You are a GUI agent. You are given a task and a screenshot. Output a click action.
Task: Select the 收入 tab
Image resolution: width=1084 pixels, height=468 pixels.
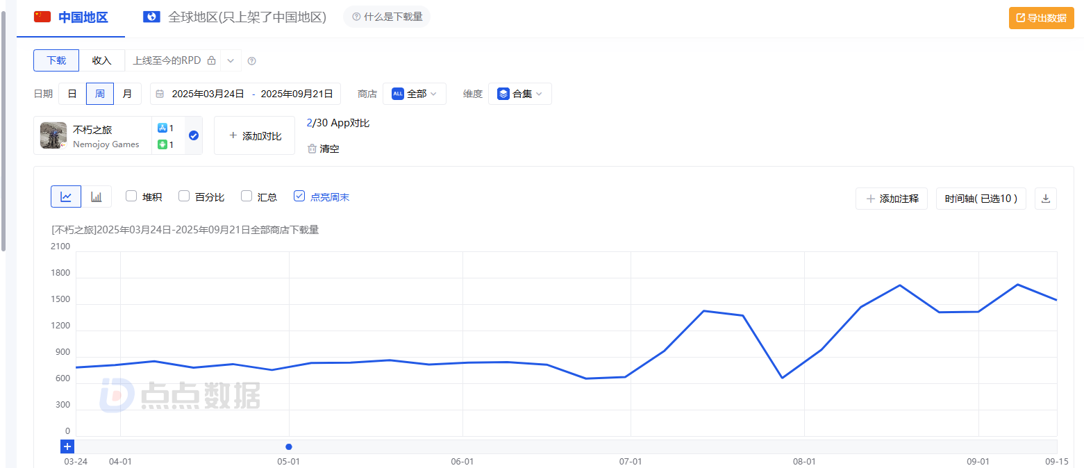point(102,60)
